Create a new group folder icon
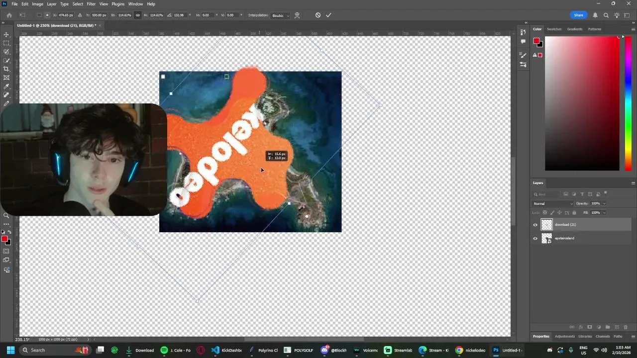This screenshot has width=637, height=358. coord(608,327)
